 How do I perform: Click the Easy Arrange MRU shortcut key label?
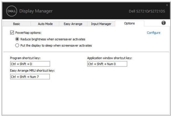[32, 71]
